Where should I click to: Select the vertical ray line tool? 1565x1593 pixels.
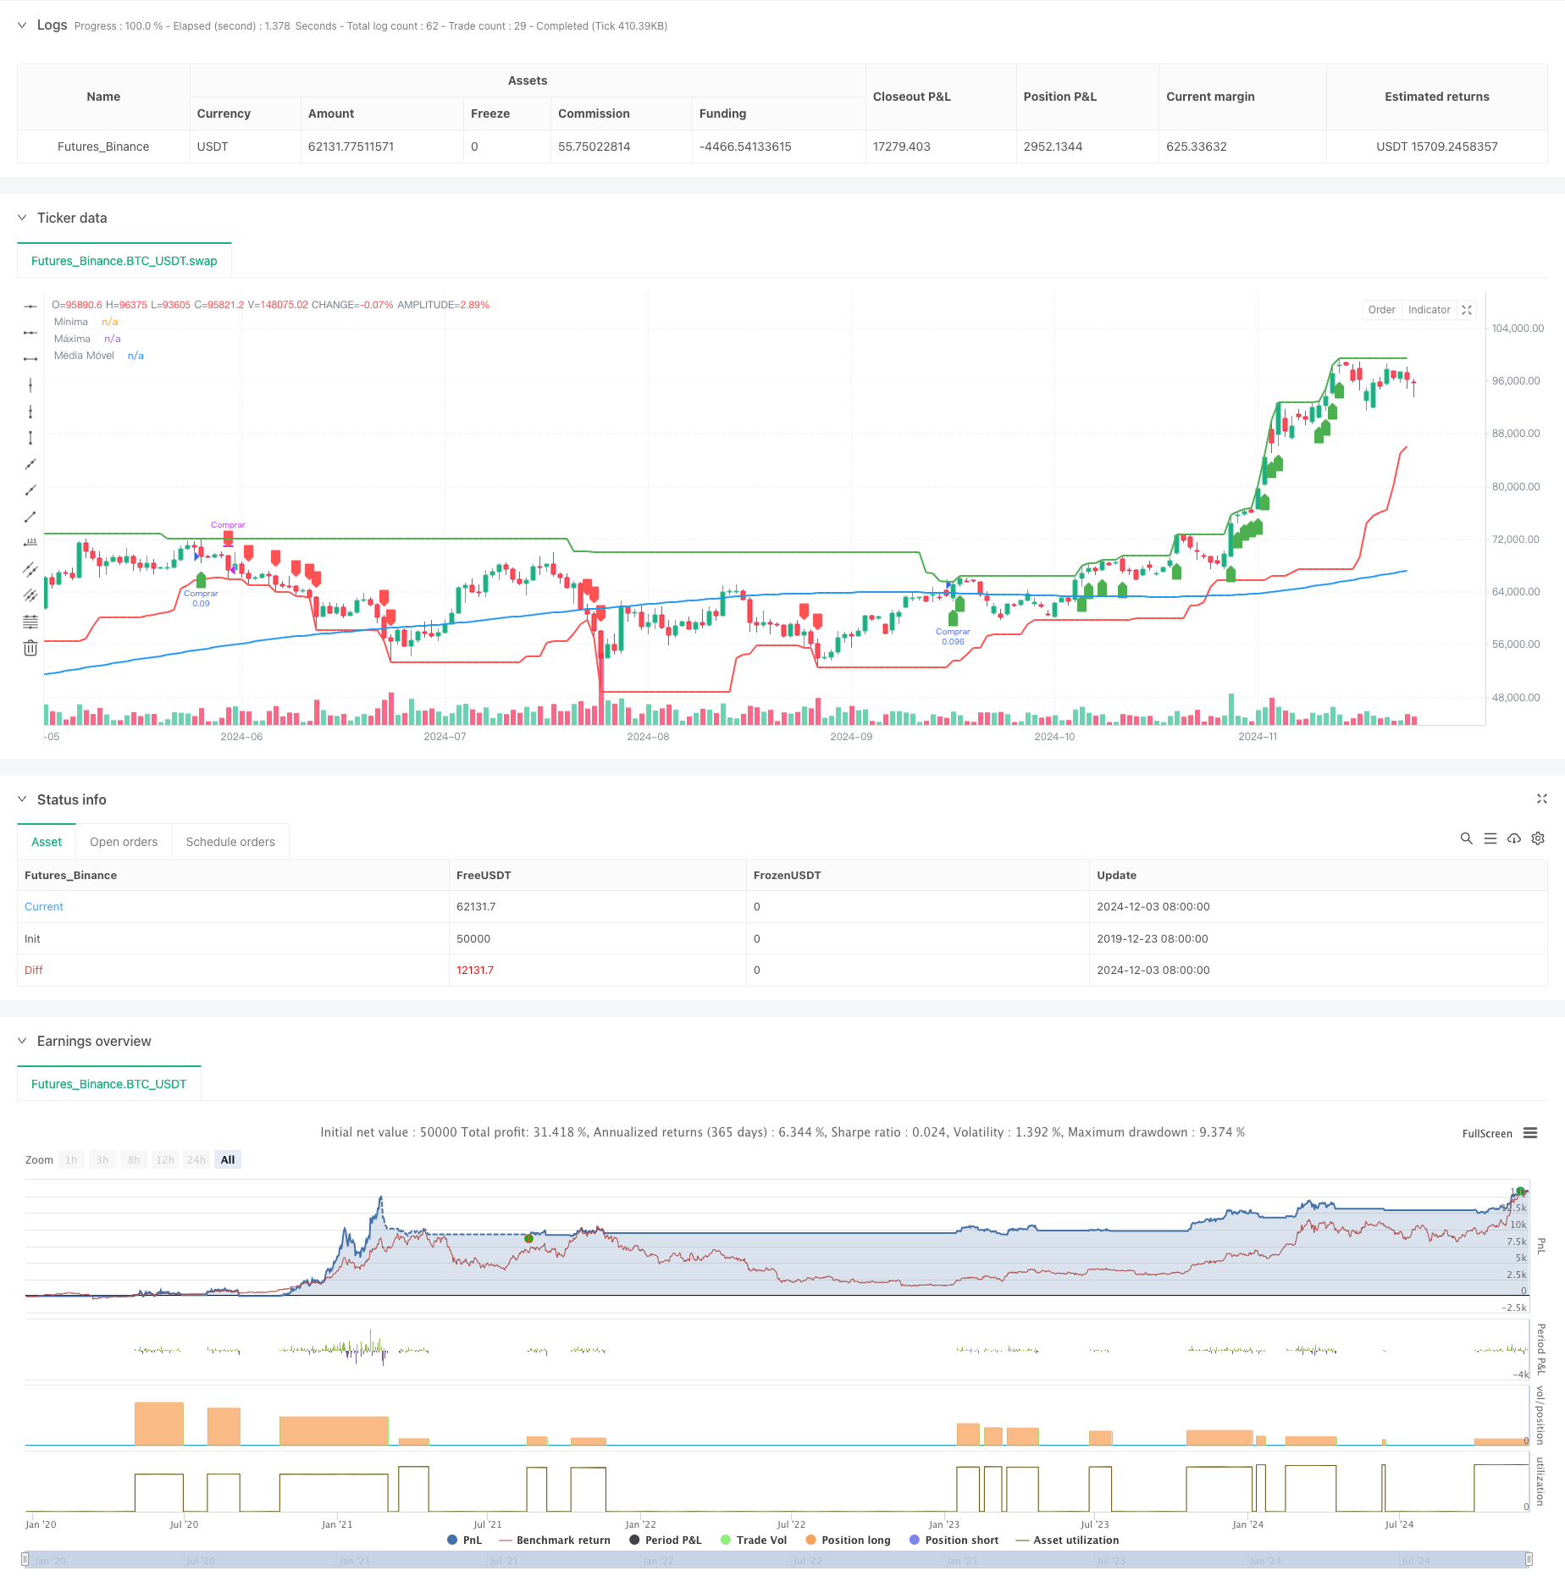(30, 412)
